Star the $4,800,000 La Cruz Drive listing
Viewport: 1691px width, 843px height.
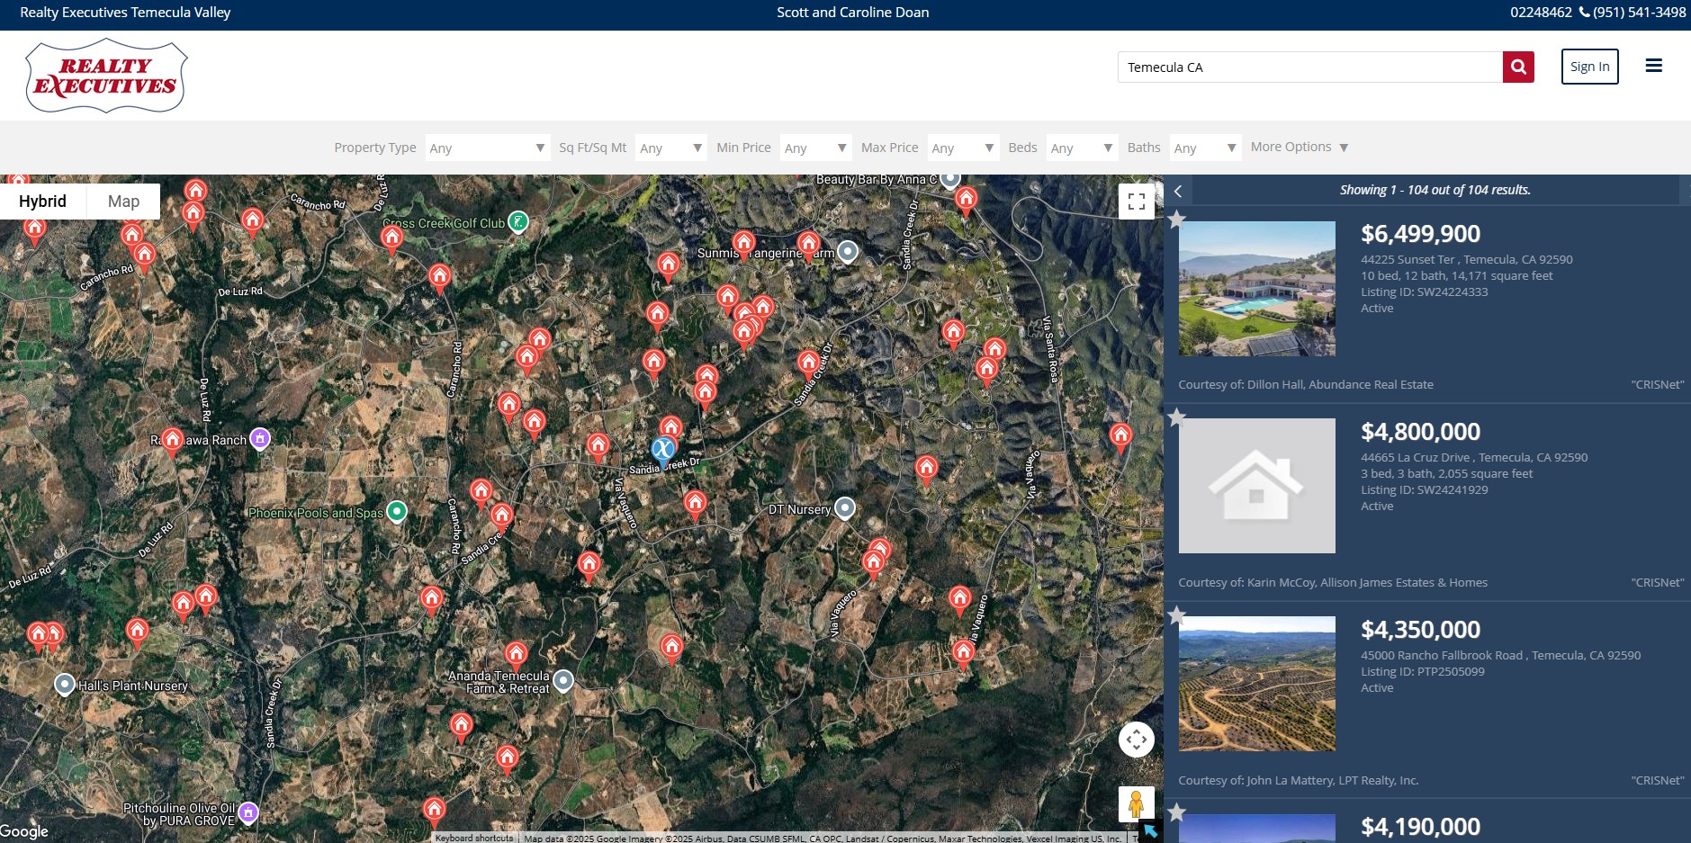click(x=1176, y=417)
